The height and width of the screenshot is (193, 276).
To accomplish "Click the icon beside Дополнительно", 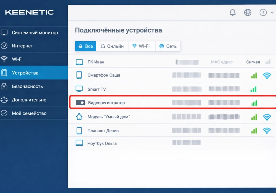I will (x=4, y=100).
